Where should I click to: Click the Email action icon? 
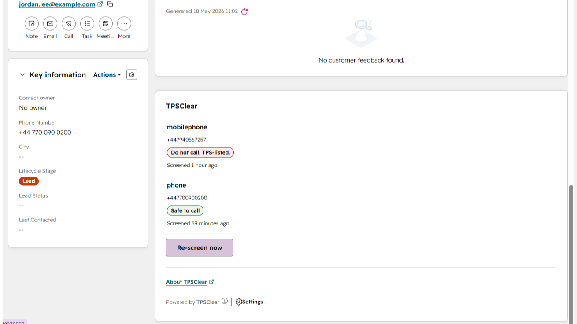[50, 23]
